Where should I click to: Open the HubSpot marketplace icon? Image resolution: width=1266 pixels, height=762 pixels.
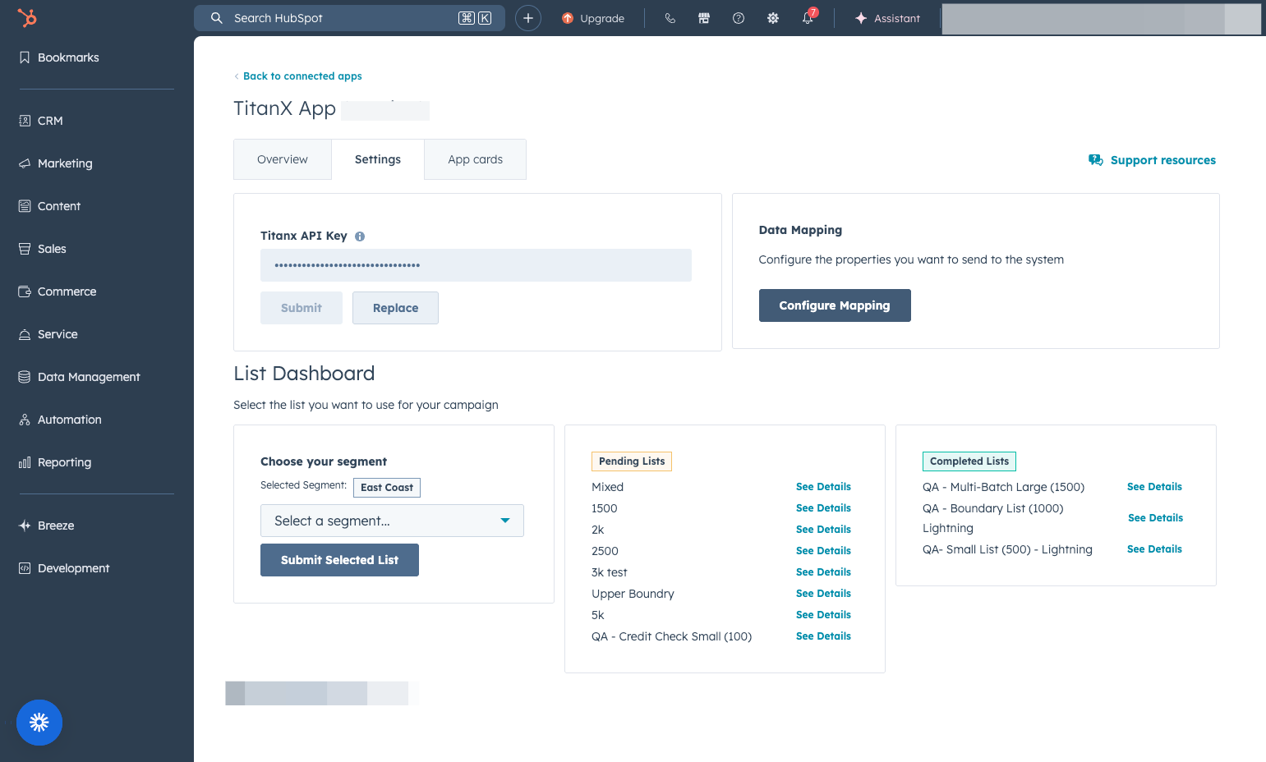tap(704, 18)
